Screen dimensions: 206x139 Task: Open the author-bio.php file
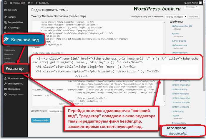coord(179,41)
